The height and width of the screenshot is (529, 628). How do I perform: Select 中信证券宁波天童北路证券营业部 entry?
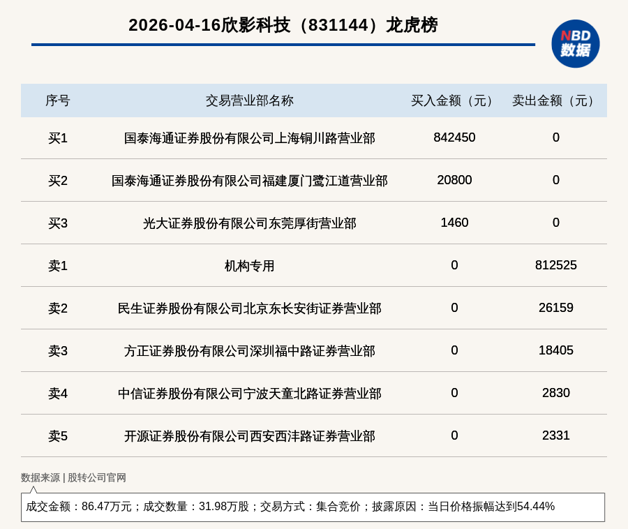(x=249, y=394)
